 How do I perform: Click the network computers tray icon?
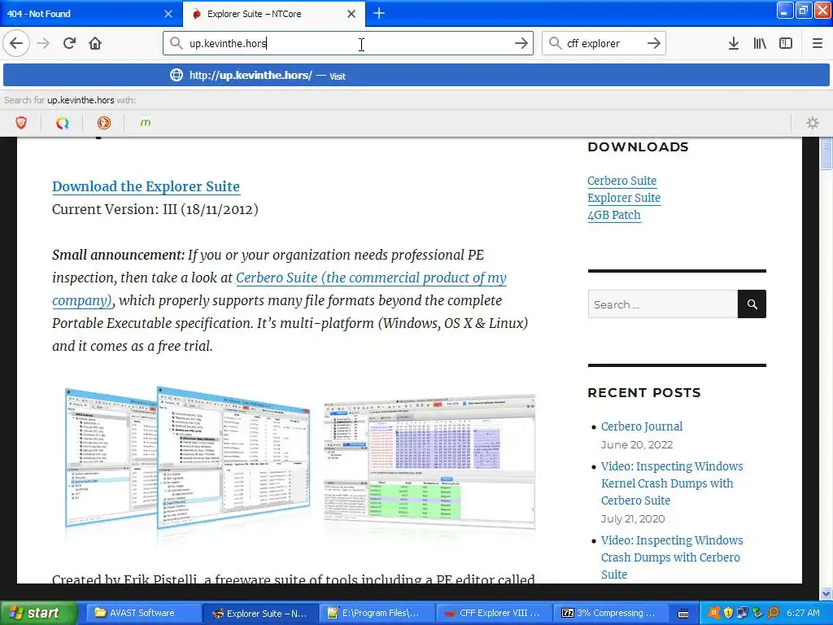click(x=743, y=613)
